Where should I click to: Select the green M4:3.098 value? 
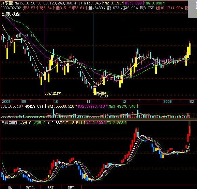(x=155, y=3)
